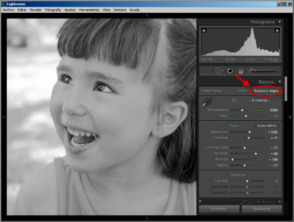Click the Intensidad slider handle
The width and height of the screenshot is (294, 222).
pyautogui.click(x=247, y=187)
